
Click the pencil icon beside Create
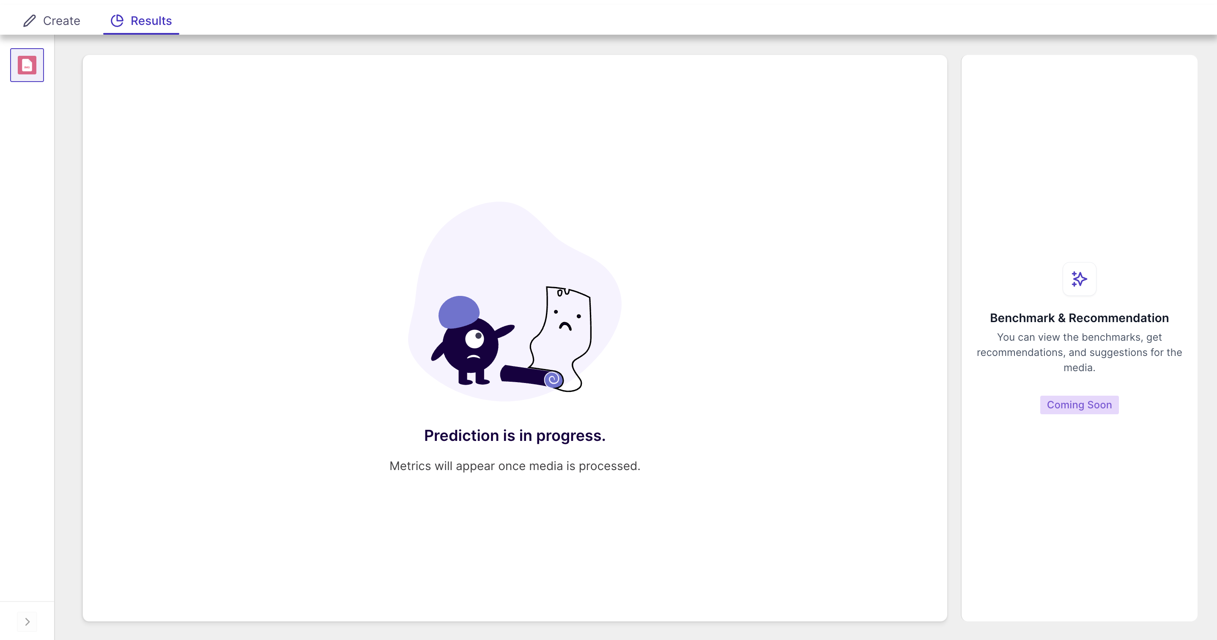29,21
